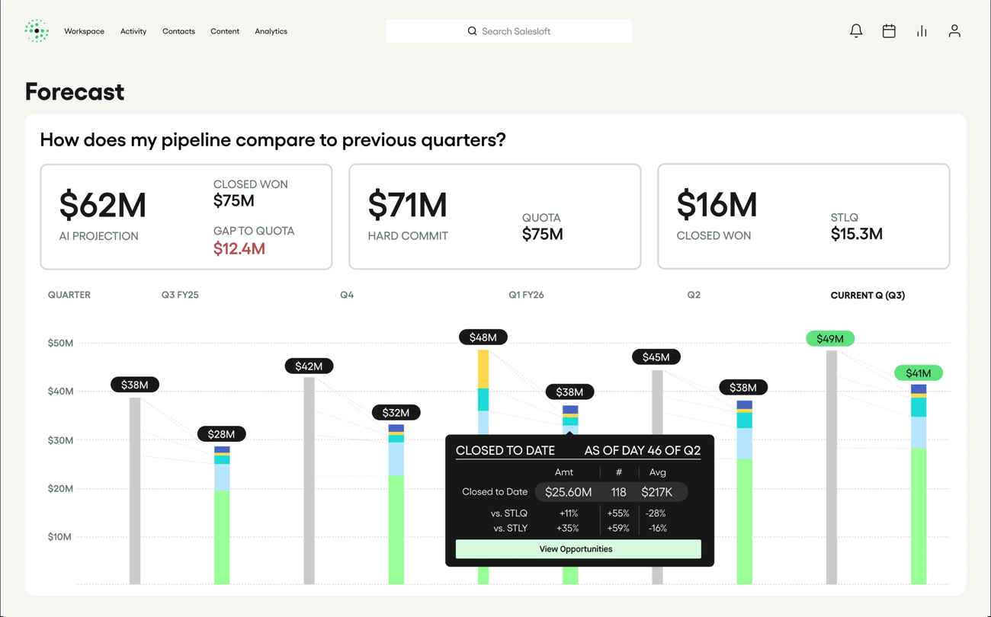The image size is (991, 617).
Task: Click the $42M bar label
Action: point(309,366)
